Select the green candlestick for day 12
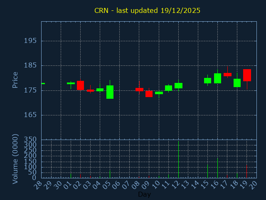266x200 pixels. [x=178, y=86]
